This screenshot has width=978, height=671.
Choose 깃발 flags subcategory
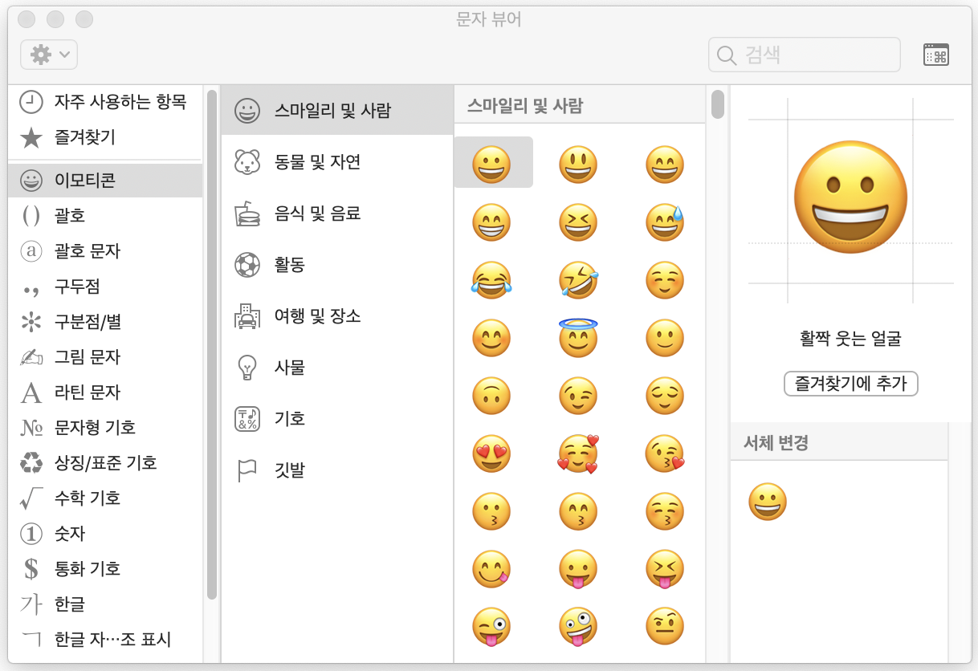(x=337, y=470)
